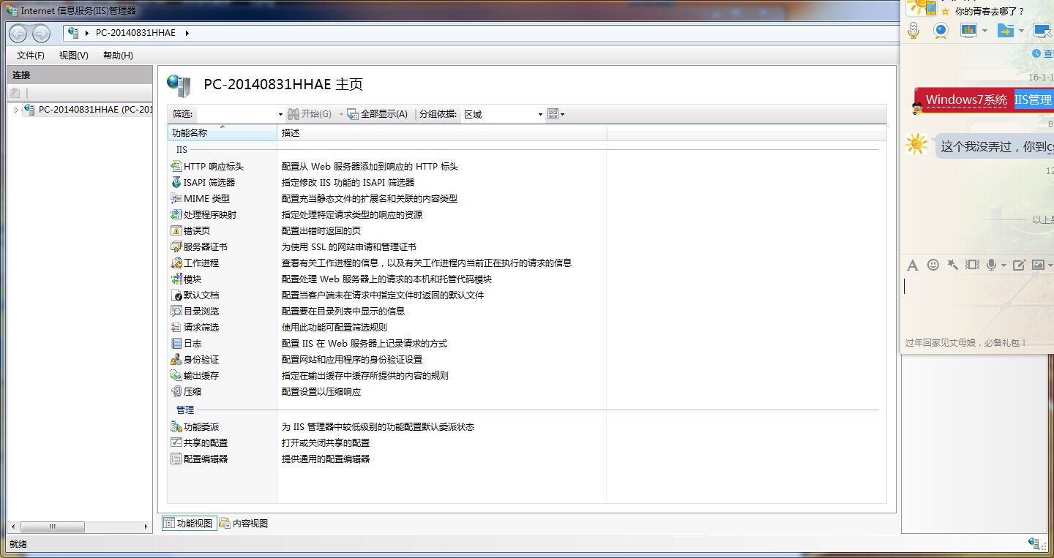This screenshot has height=558, width=1054.
Task: Switch to the 功能视图 tab
Action: click(x=189, y=523)
